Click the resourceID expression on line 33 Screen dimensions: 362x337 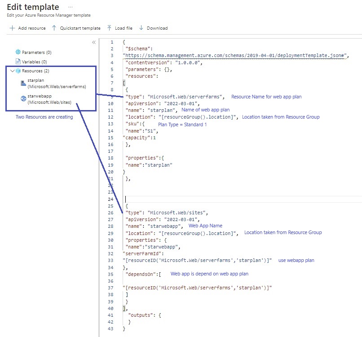click(x=197, y=260)
